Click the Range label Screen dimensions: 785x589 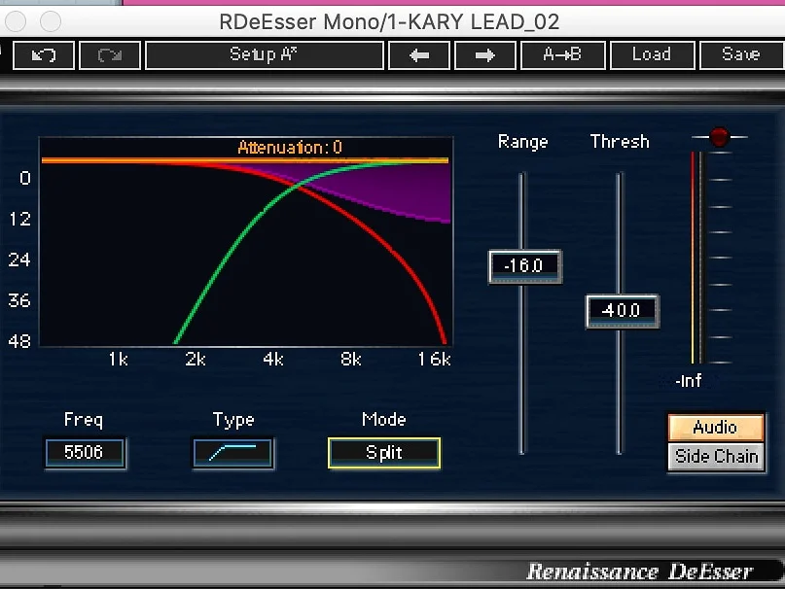[x=522, y=142]
